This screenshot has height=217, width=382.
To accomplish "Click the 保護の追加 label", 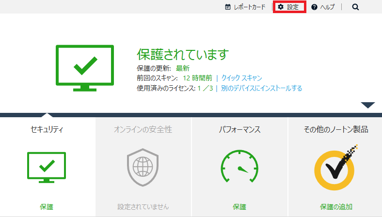I will pyautogui.click(x=336, y=207).
